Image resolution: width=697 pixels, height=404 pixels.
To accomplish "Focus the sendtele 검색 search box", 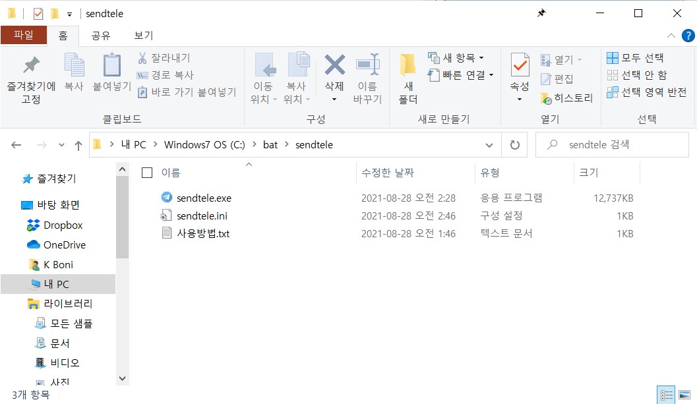I will point(612,144).
